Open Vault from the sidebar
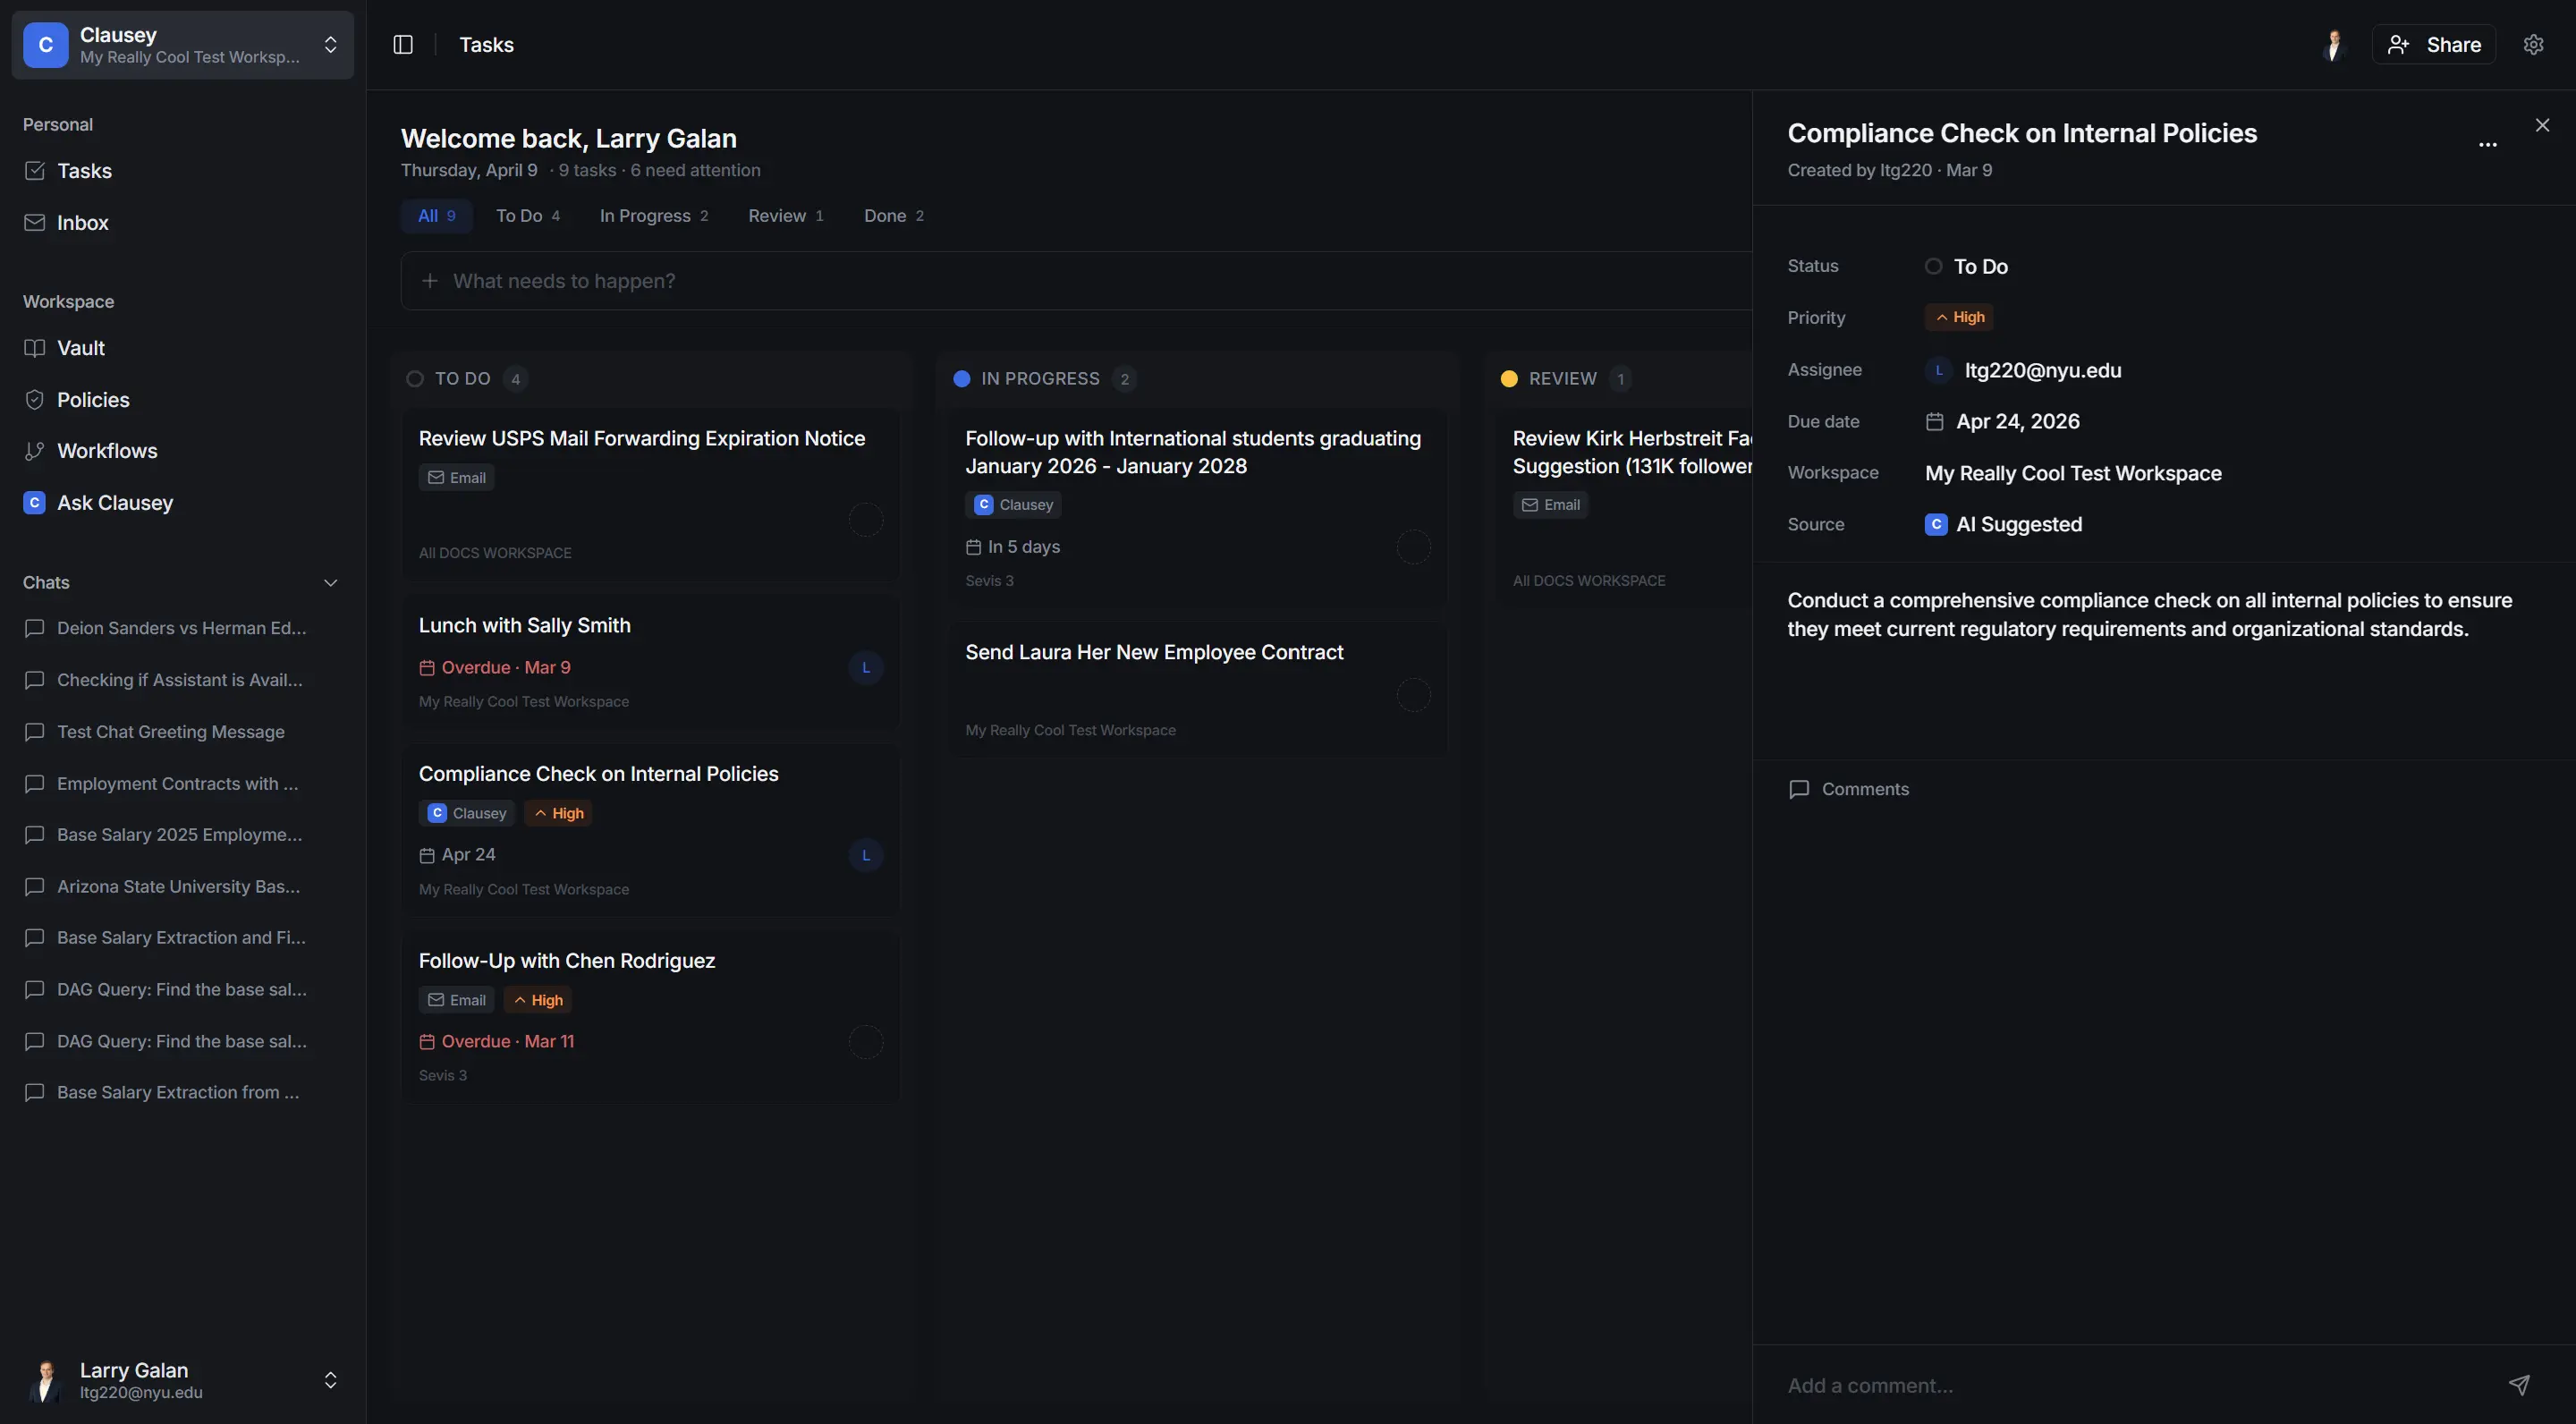 [x=80, y=348]
